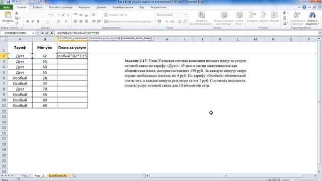Screen dimensions: 322x181
Task: Click the large Paste (Вставить) clipboard icon
Action: 8,15
